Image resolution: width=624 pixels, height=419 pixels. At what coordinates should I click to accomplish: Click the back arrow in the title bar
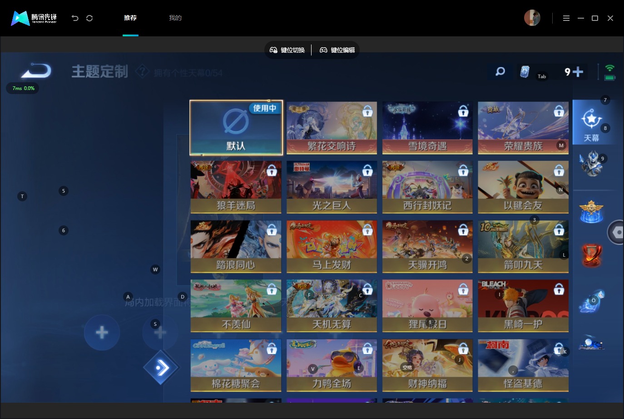coord(75,18)
